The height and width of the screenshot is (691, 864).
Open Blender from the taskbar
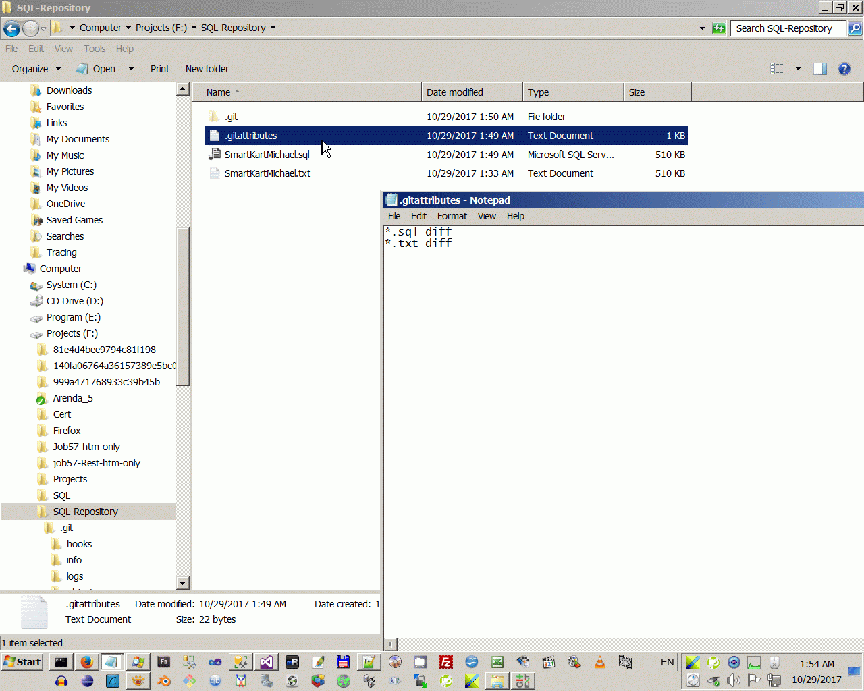(164, 681)
